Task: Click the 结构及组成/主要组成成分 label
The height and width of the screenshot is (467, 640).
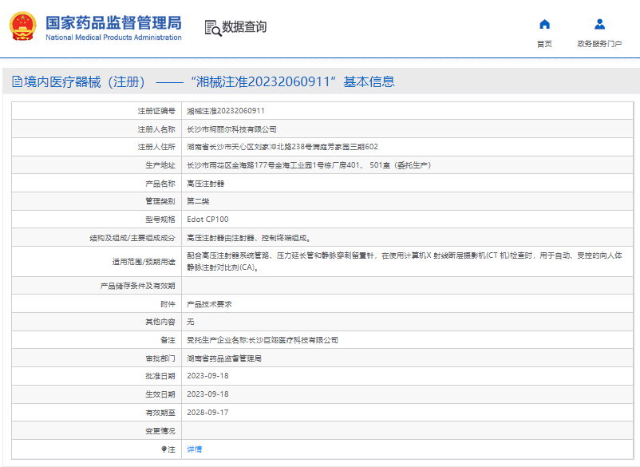Action: tap(132, 238)
